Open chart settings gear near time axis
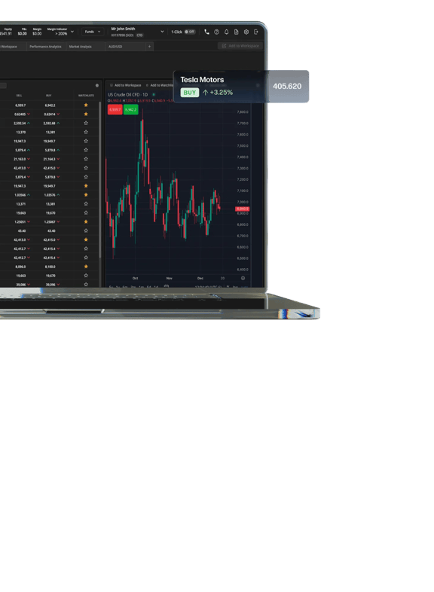The image size is (434, 592). point(243,278)
